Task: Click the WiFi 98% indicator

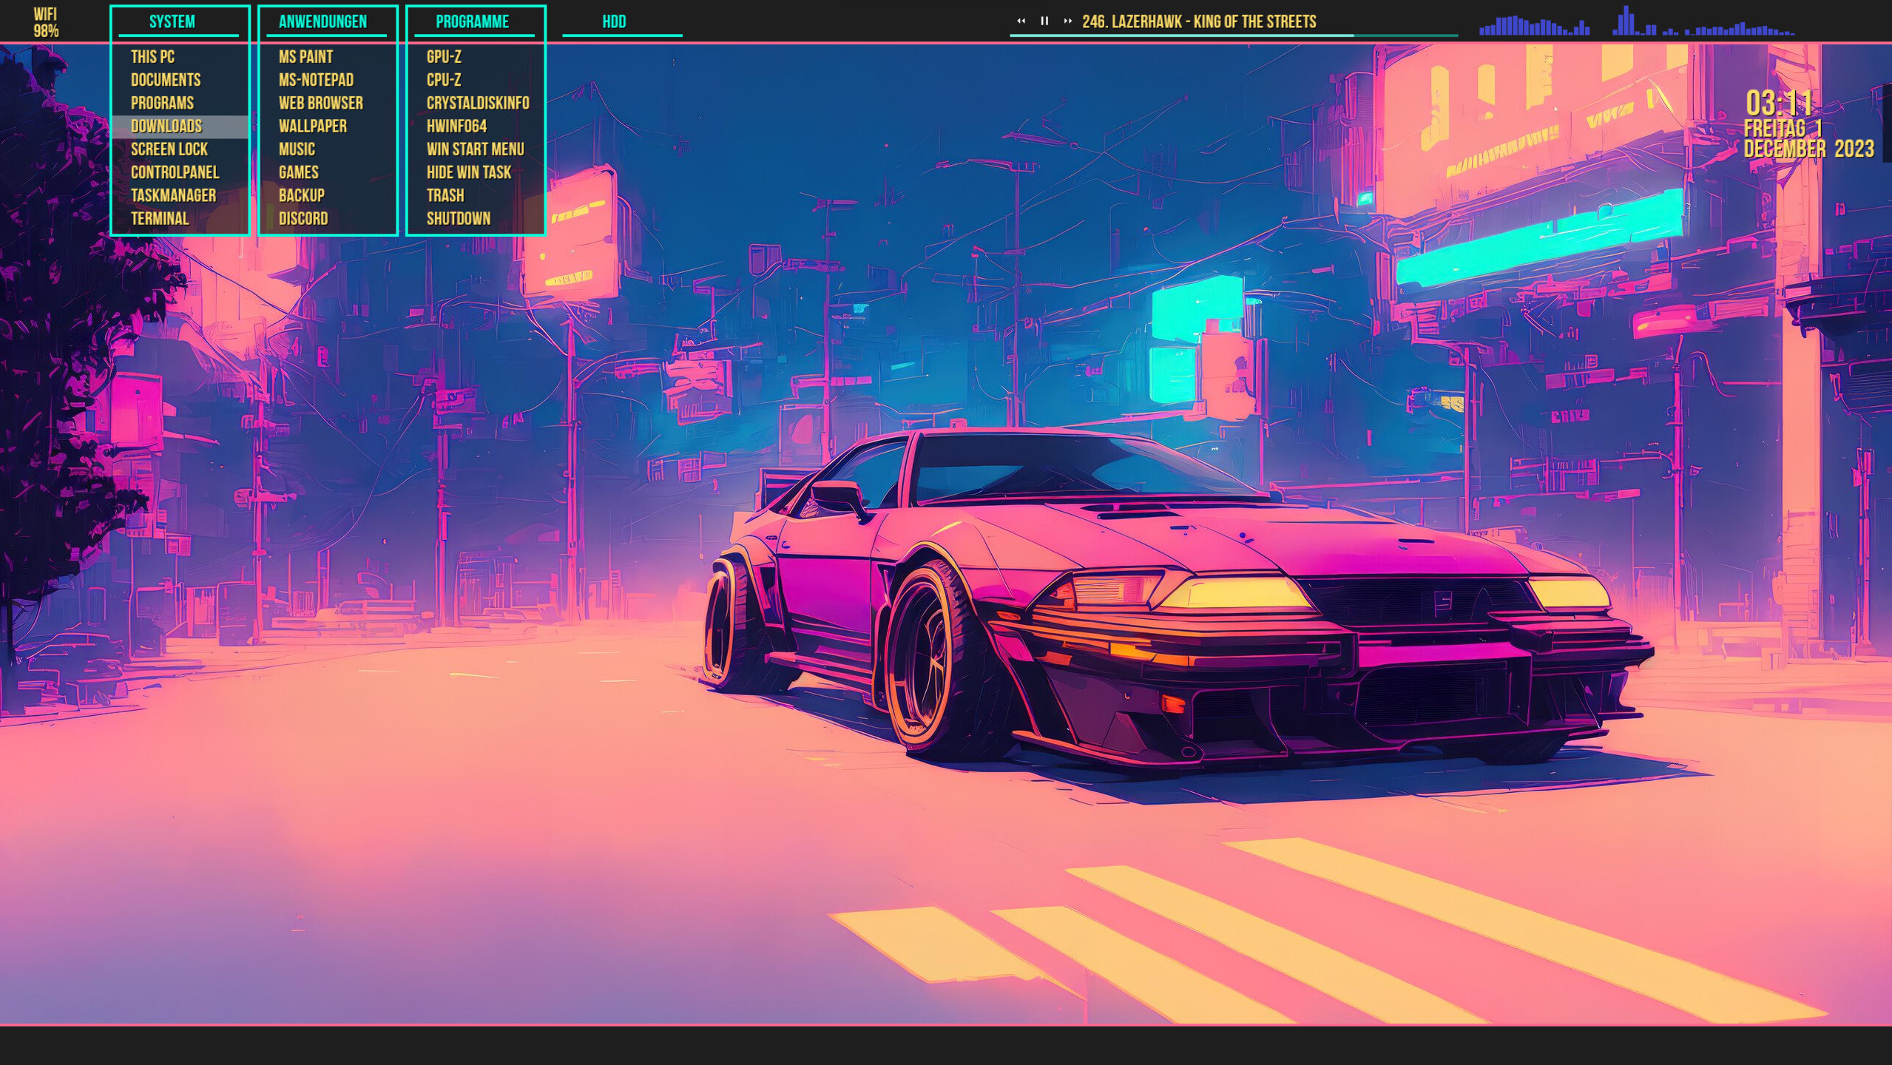Action: (46, 23)
